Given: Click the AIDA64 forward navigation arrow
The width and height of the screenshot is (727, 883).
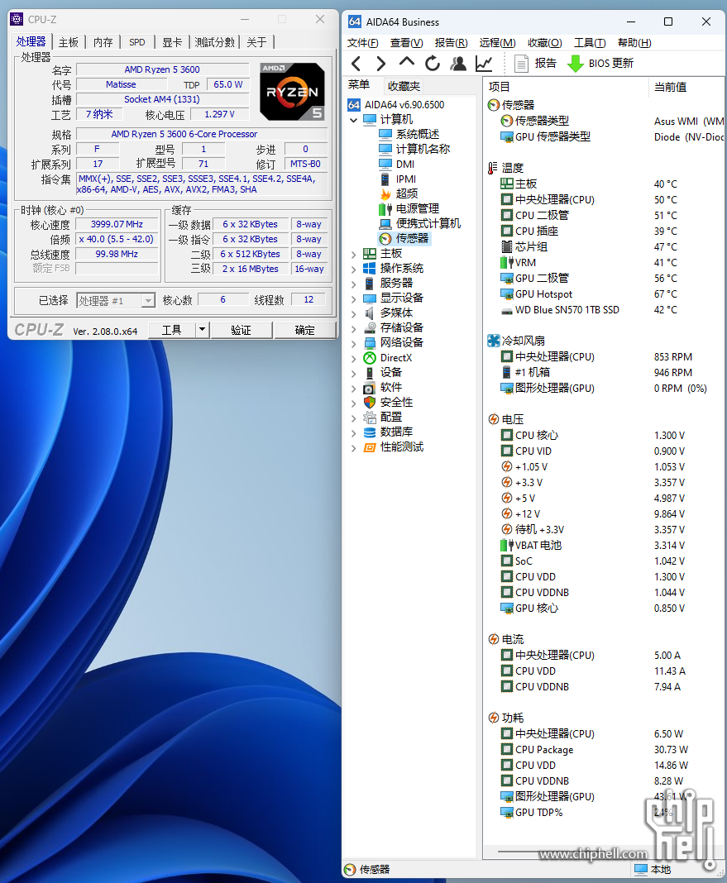Looking at the screenshot, I should (380, 64).
